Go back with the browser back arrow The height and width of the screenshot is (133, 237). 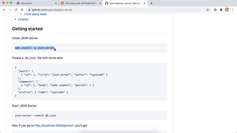[4, 10]
